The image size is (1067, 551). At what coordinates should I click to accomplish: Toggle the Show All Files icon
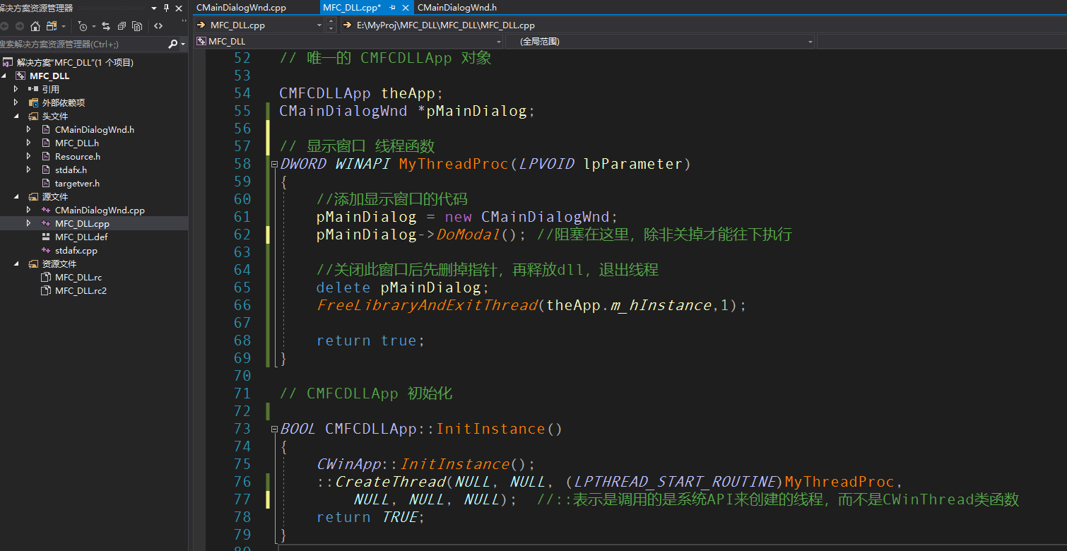(137, 26)
